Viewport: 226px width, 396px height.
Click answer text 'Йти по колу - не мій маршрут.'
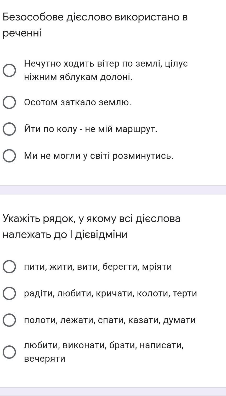(91, 129)
